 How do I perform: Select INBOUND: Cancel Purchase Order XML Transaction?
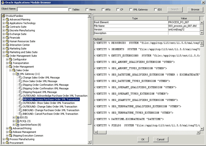pos(51,114)
